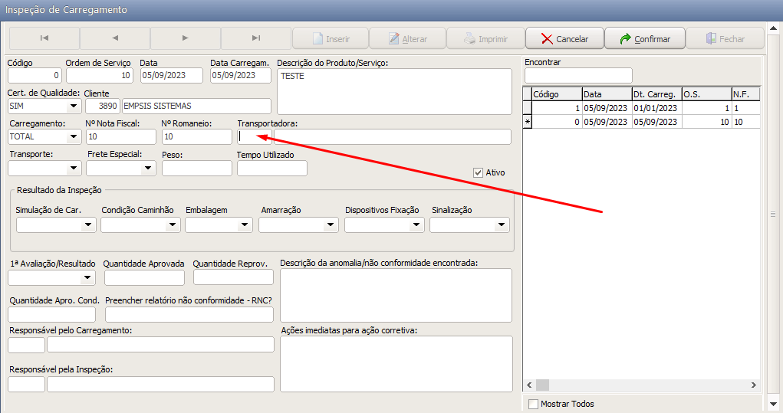Click the Descrição do Produto/Serviço text area
783x413 pixels.
[x=394, y=92]
